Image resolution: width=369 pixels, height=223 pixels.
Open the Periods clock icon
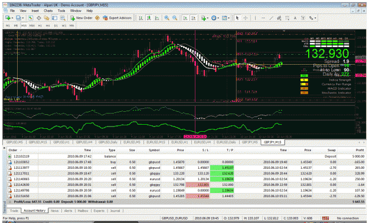(214, 18)
